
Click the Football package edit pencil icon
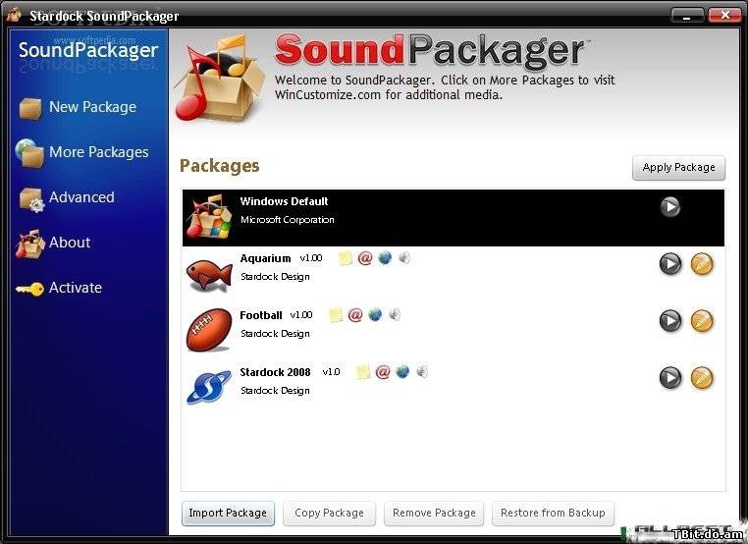(x=702, y=321)
